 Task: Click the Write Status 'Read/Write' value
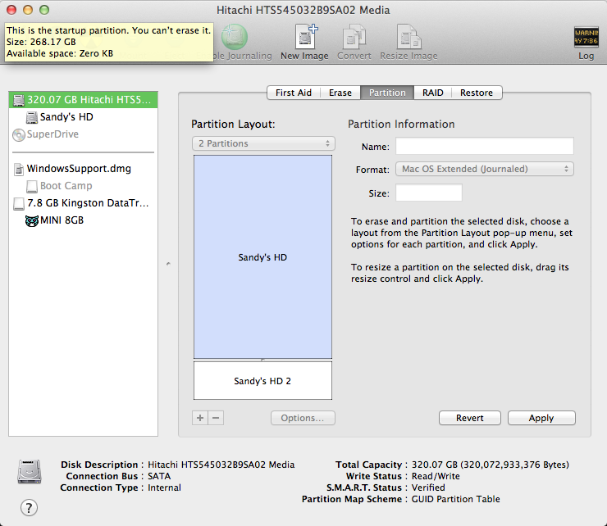[436, 476]
